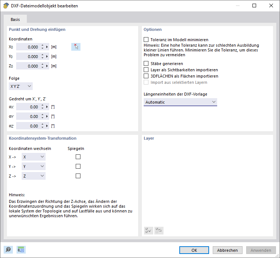Maximize the dialog window
Screen dimensions: 280x258
(x=254, y=6)
